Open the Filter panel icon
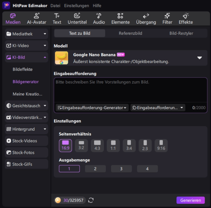The height and width of the screenshot is (208, 211). [167, 19]
